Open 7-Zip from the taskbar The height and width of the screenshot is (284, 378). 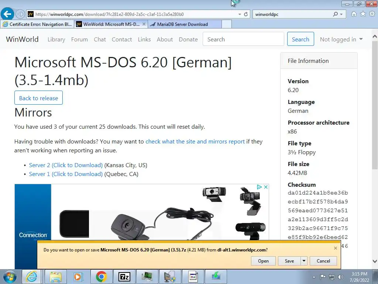click(124, 277)
